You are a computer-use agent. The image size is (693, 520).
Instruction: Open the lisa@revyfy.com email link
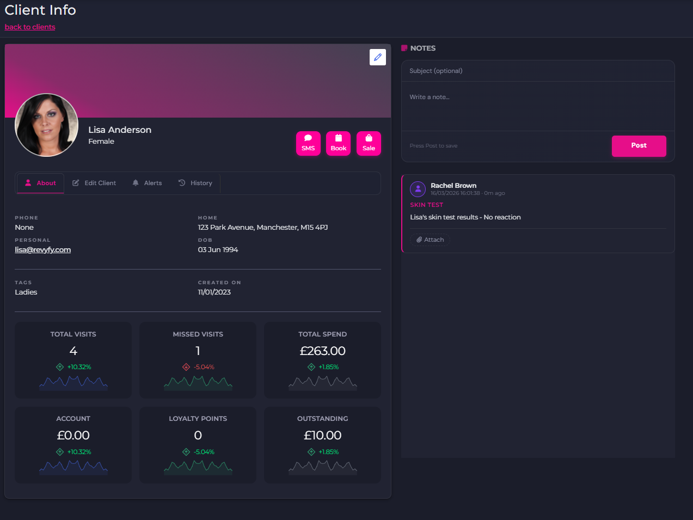pyautogui.click(x=42, y=249)
